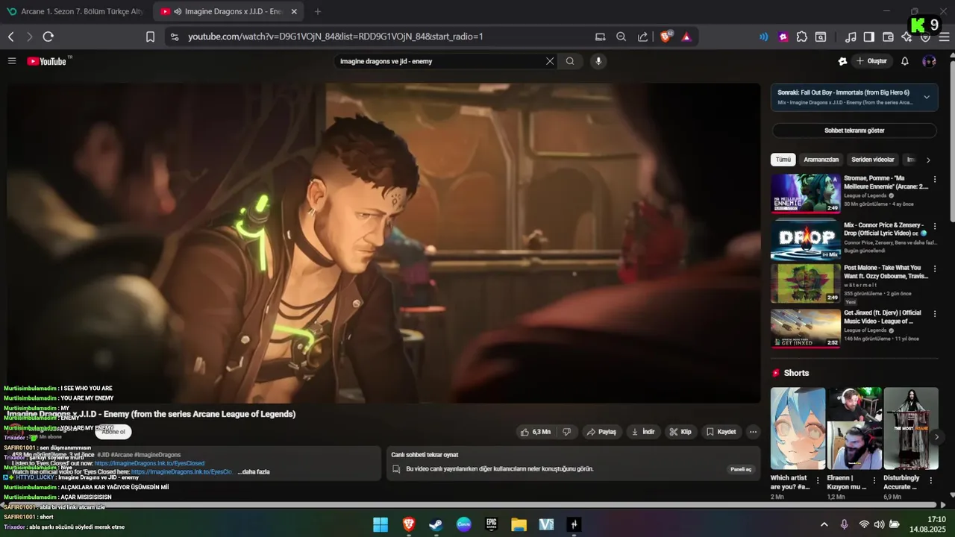The height and width of the screenshot is (537, 955).
Task: Open the Drop Mix video thumbnail
Action: tap(806, 239)
